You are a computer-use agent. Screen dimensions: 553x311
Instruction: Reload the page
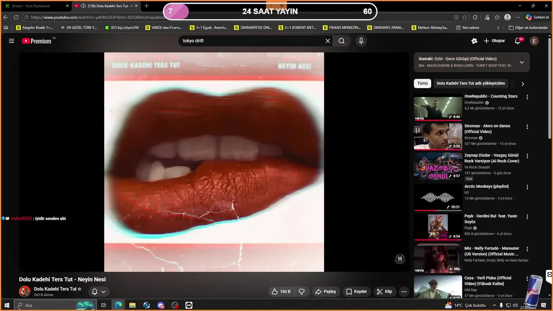coord(16,17)
